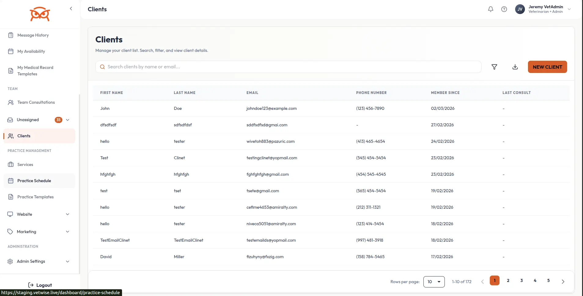Image resolution: width=583 pixels, height=296 pixels.
Task: Open the John Doe client row
Action: click(331, 108)
